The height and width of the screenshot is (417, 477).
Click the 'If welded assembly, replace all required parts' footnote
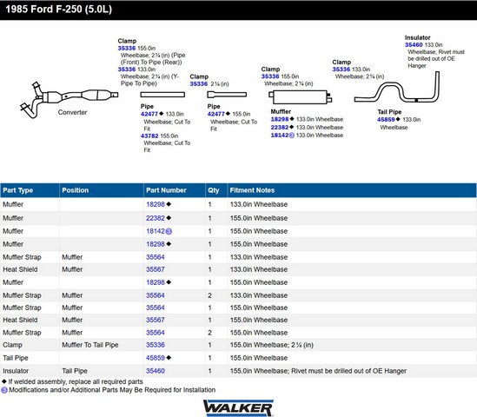click(76, 381)
